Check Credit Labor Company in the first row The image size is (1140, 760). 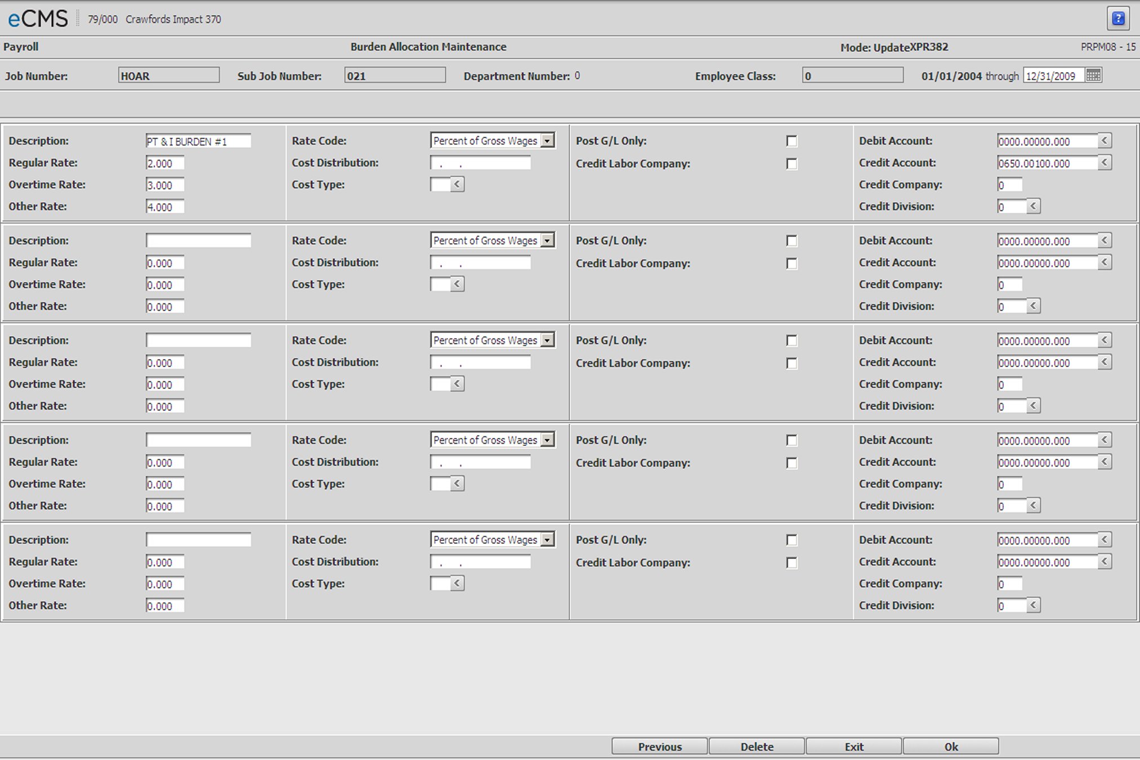[792, 164]
